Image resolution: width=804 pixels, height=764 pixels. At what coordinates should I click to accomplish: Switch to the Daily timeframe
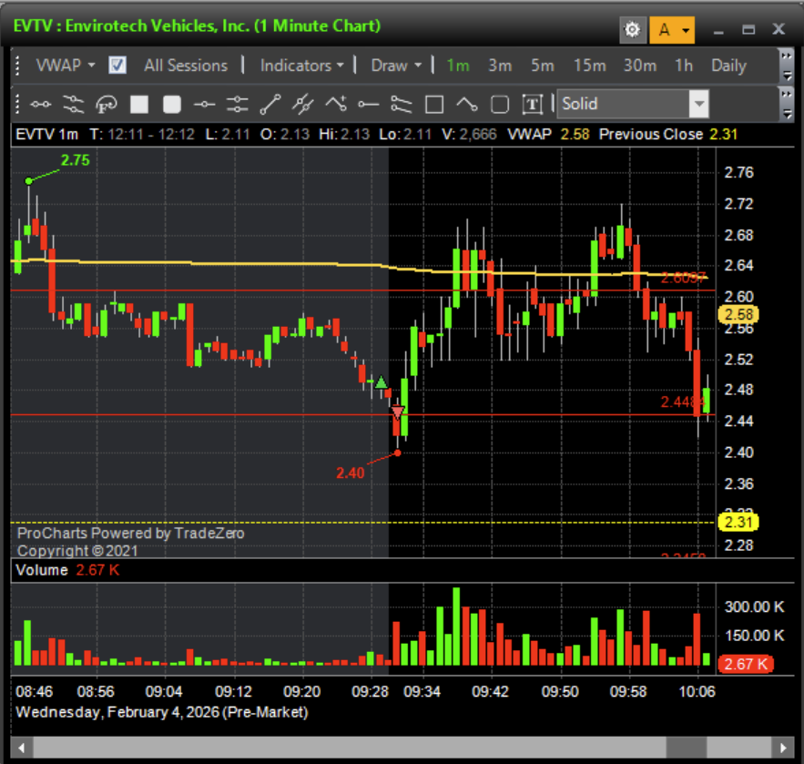728,66
